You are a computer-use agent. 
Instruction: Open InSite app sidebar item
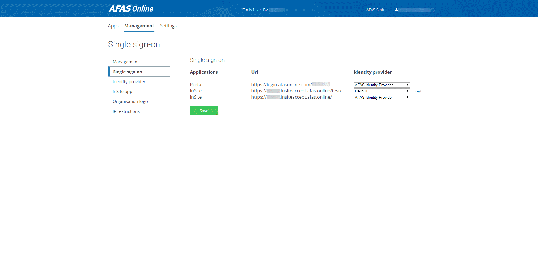139,91
